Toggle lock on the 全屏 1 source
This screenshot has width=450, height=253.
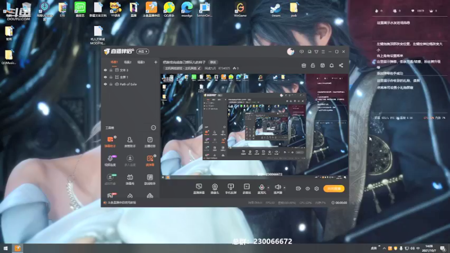coord(111,77)
